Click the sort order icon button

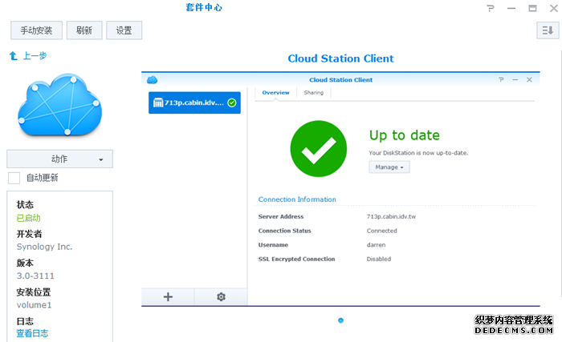click(548, 30)
